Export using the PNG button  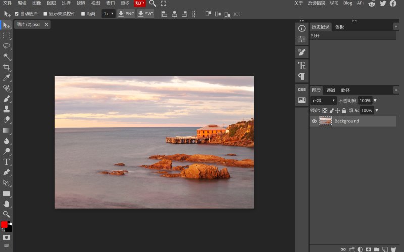click(126, 14)
